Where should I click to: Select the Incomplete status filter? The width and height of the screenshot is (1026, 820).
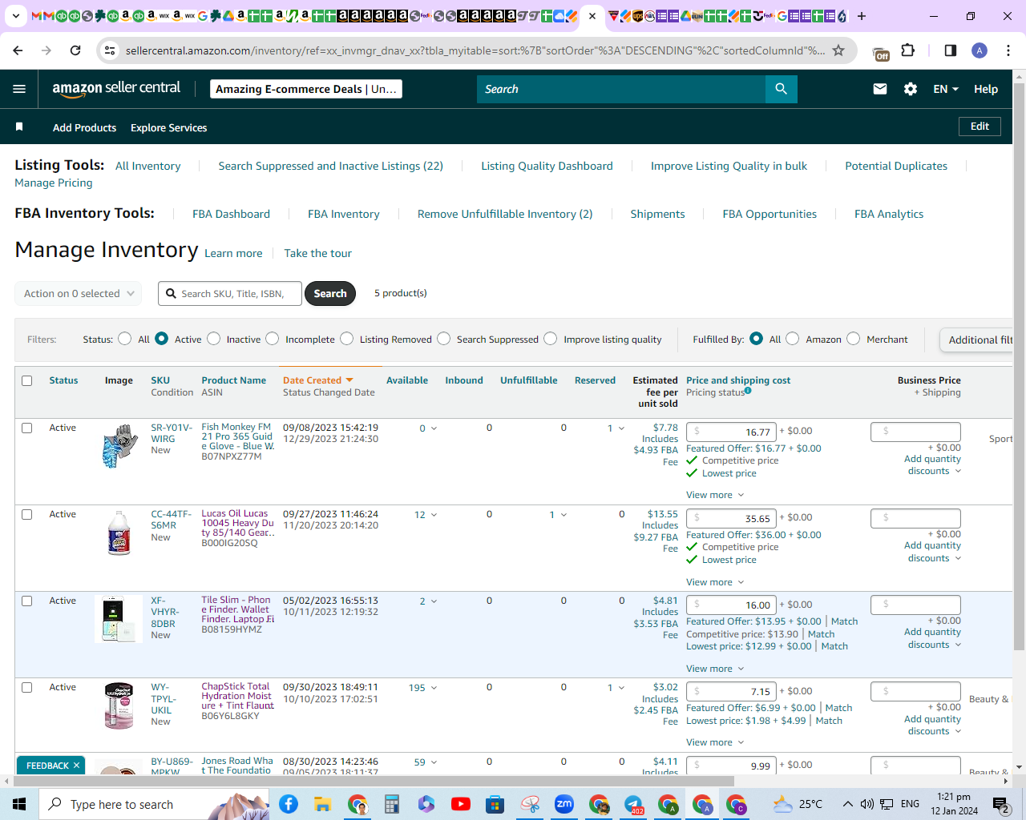(x=273, y=339)
